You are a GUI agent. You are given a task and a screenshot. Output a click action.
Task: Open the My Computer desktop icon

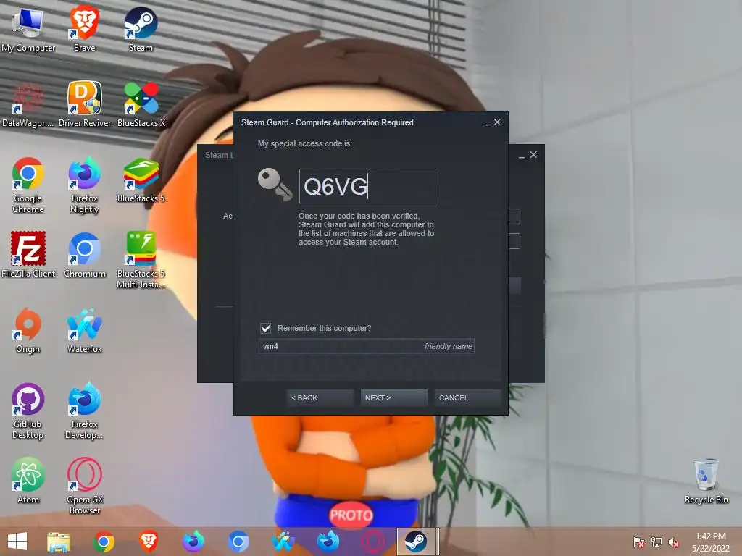(28, 29)
